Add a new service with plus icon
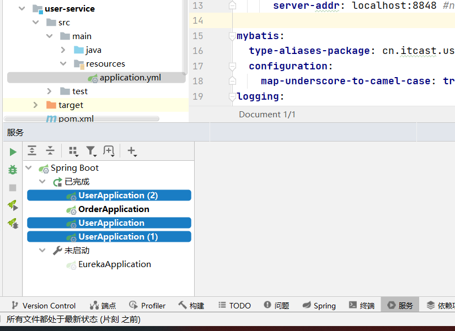 (132, 151)
